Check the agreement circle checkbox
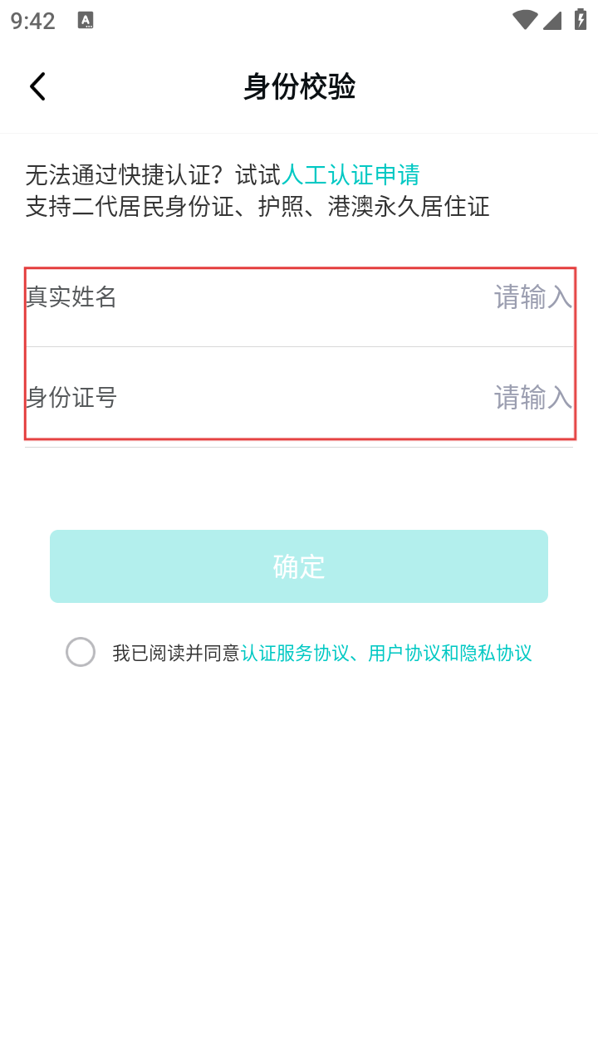The height and width of the screenshot is (1063, 598). pyautogui.click(x=81, y=652)
